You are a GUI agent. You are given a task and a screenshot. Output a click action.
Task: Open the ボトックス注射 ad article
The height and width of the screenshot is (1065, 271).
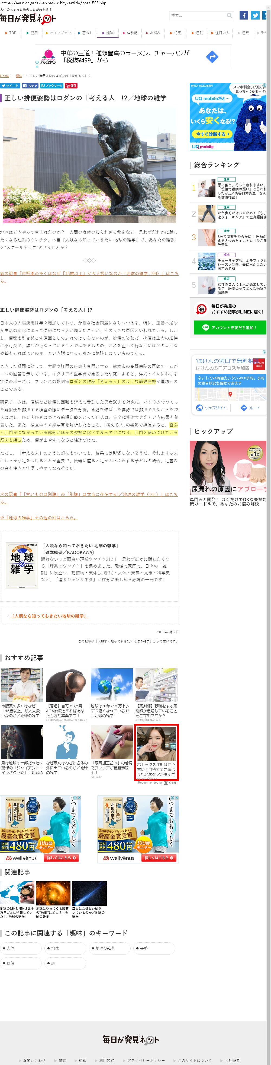(x=156, y=752)
